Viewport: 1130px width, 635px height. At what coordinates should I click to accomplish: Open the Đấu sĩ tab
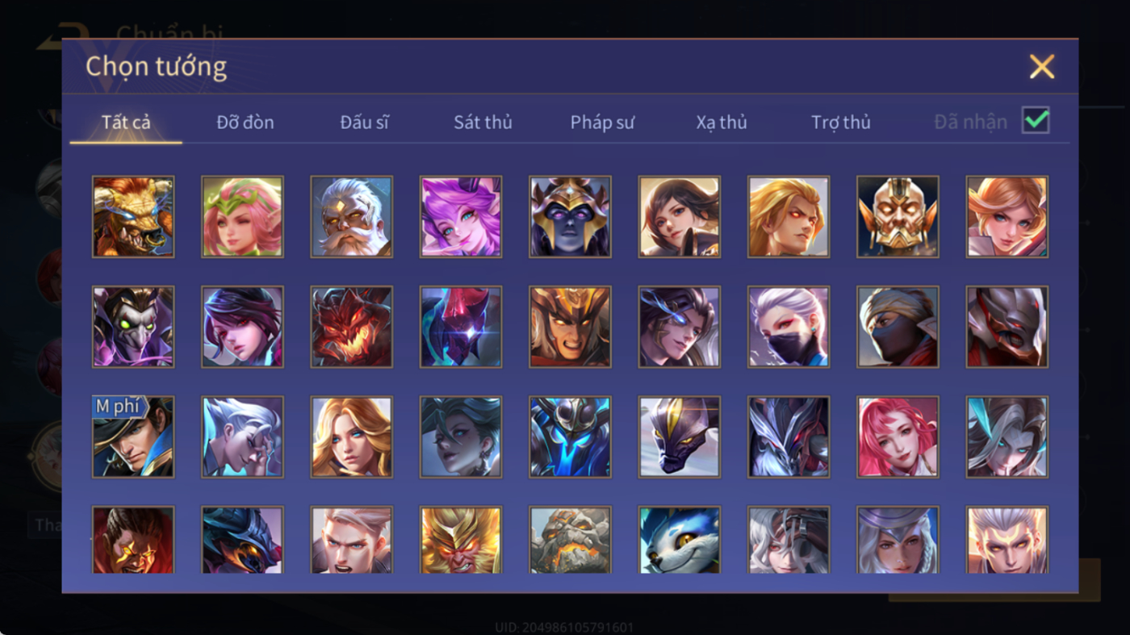click(x=364, y=122)
